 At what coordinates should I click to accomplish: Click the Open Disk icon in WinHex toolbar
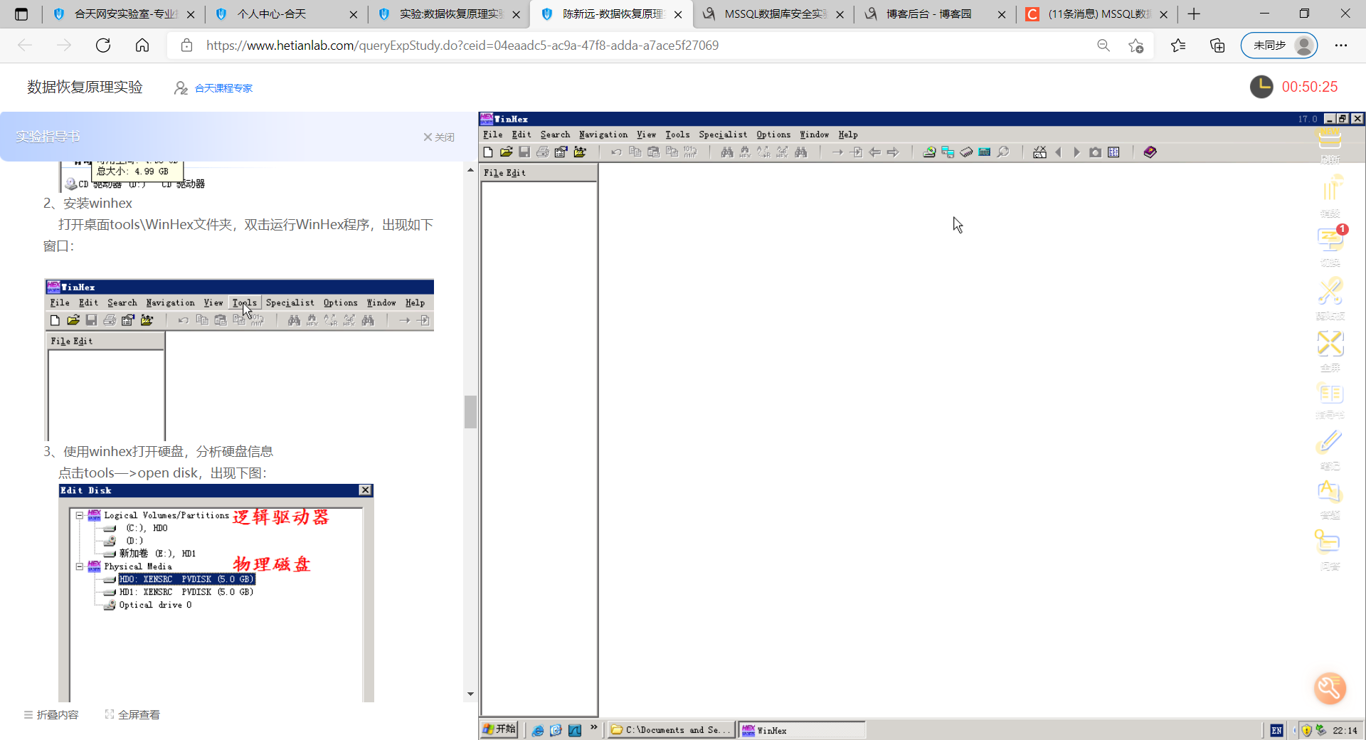click(x=929, y=152)
